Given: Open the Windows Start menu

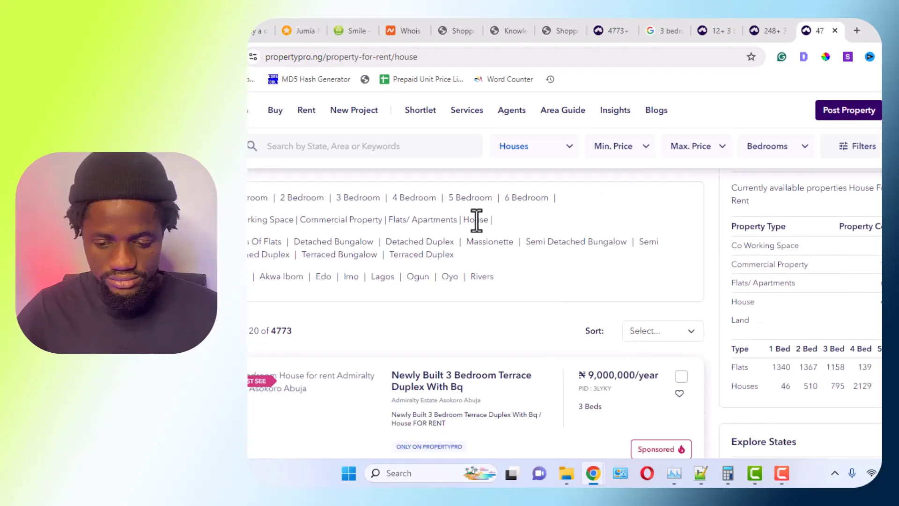Looking at the screenshot, I should (x=348, y=474).
